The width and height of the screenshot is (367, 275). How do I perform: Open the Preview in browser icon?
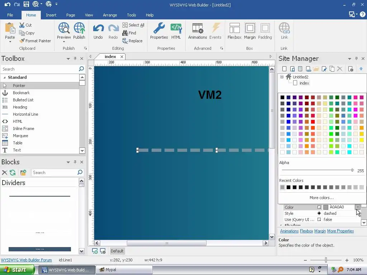pos(64,28)
